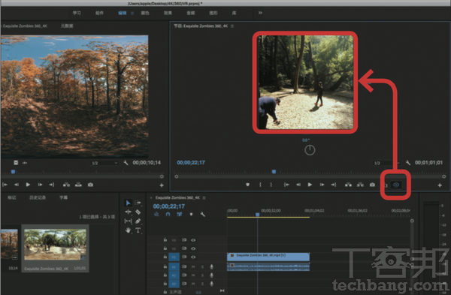Mark Out point in Program monitor
This screenshot has height=295, width=451.
click(271, 185)
